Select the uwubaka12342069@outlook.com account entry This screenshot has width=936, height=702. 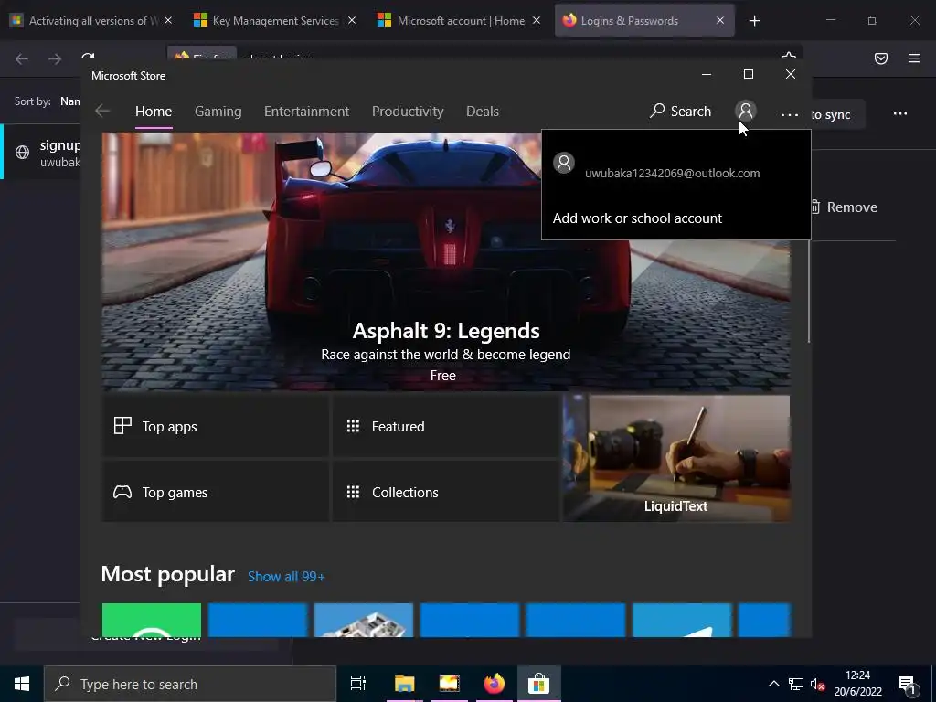(x=675, y=165)
